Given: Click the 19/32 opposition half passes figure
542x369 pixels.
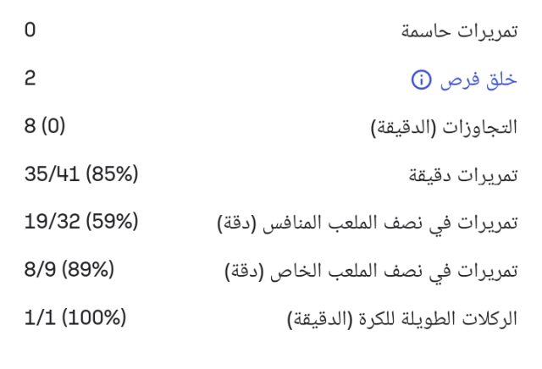Looking at the screenshot, I should [x=48, y=223].
